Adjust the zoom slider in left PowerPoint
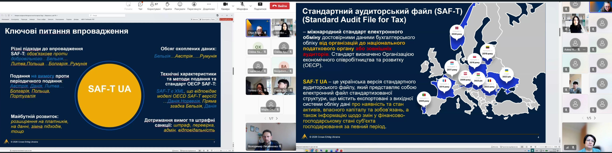The width and height of the screenshot is (612, 153). [221, 150]
